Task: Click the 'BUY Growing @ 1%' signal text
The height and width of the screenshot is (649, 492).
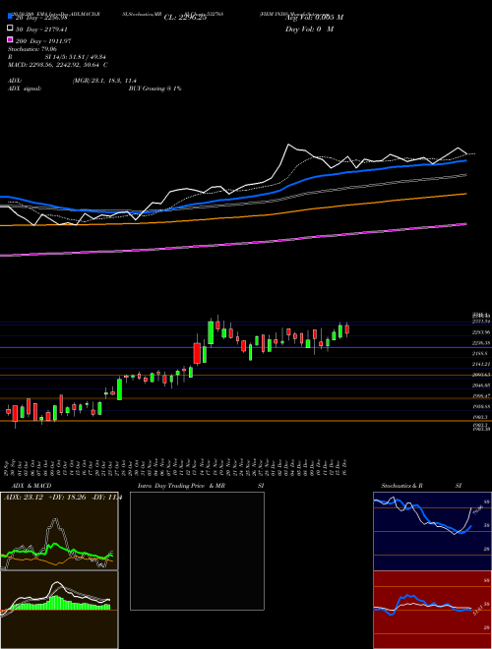Action: pos(154,88)
